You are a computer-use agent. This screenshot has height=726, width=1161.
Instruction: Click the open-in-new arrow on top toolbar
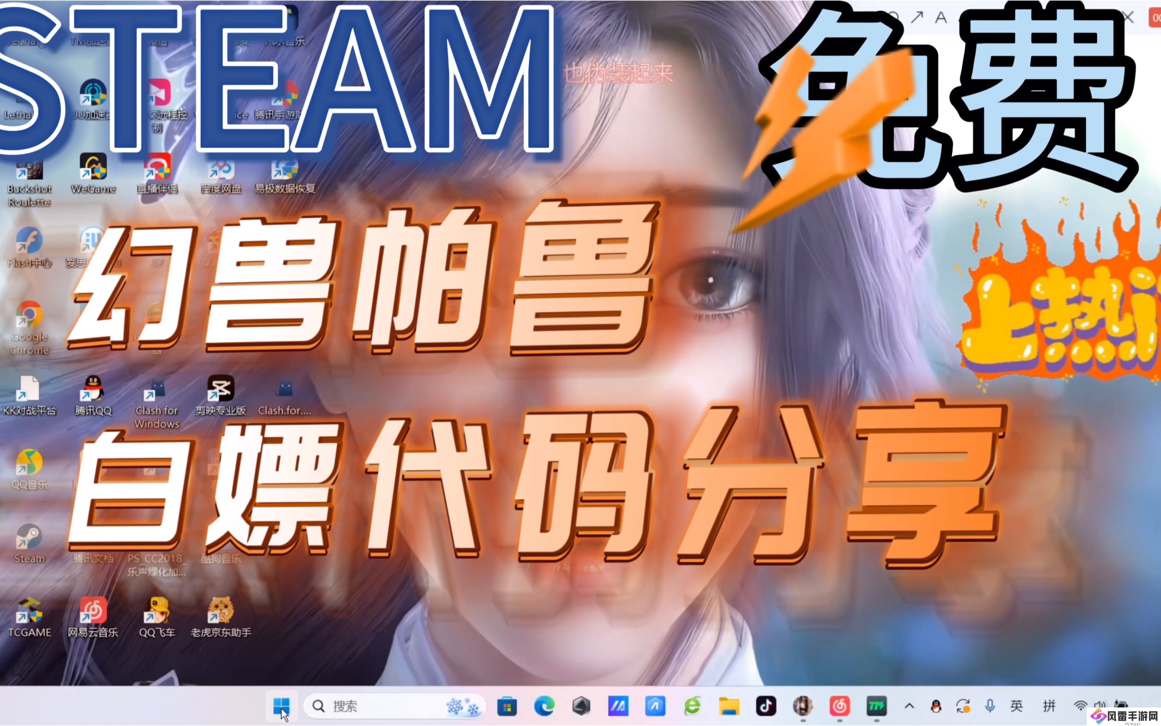(x=917, y=17)
